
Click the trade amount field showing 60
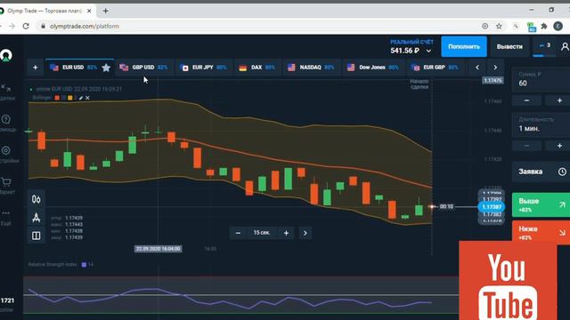541,79
